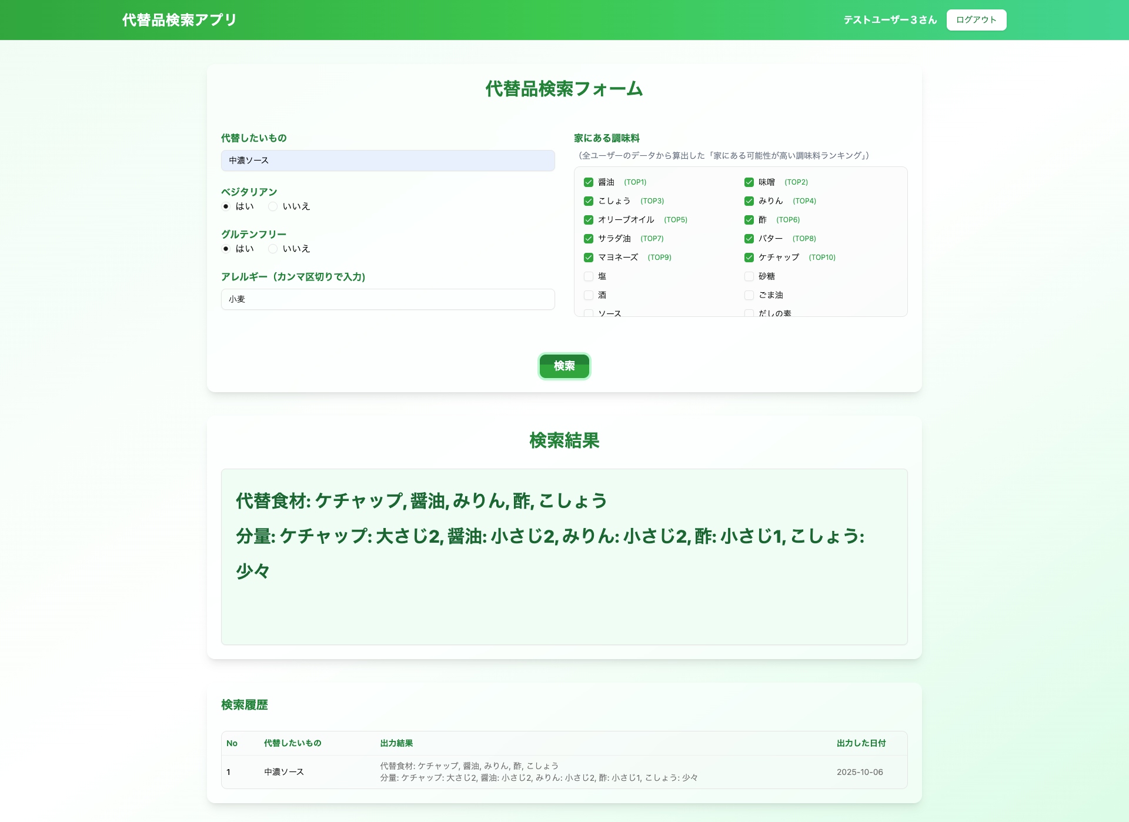Viewport: 1129px width, 822px height.
Task: Uncheck the バター (TOP8) checkbox
Action: point(749,239)
